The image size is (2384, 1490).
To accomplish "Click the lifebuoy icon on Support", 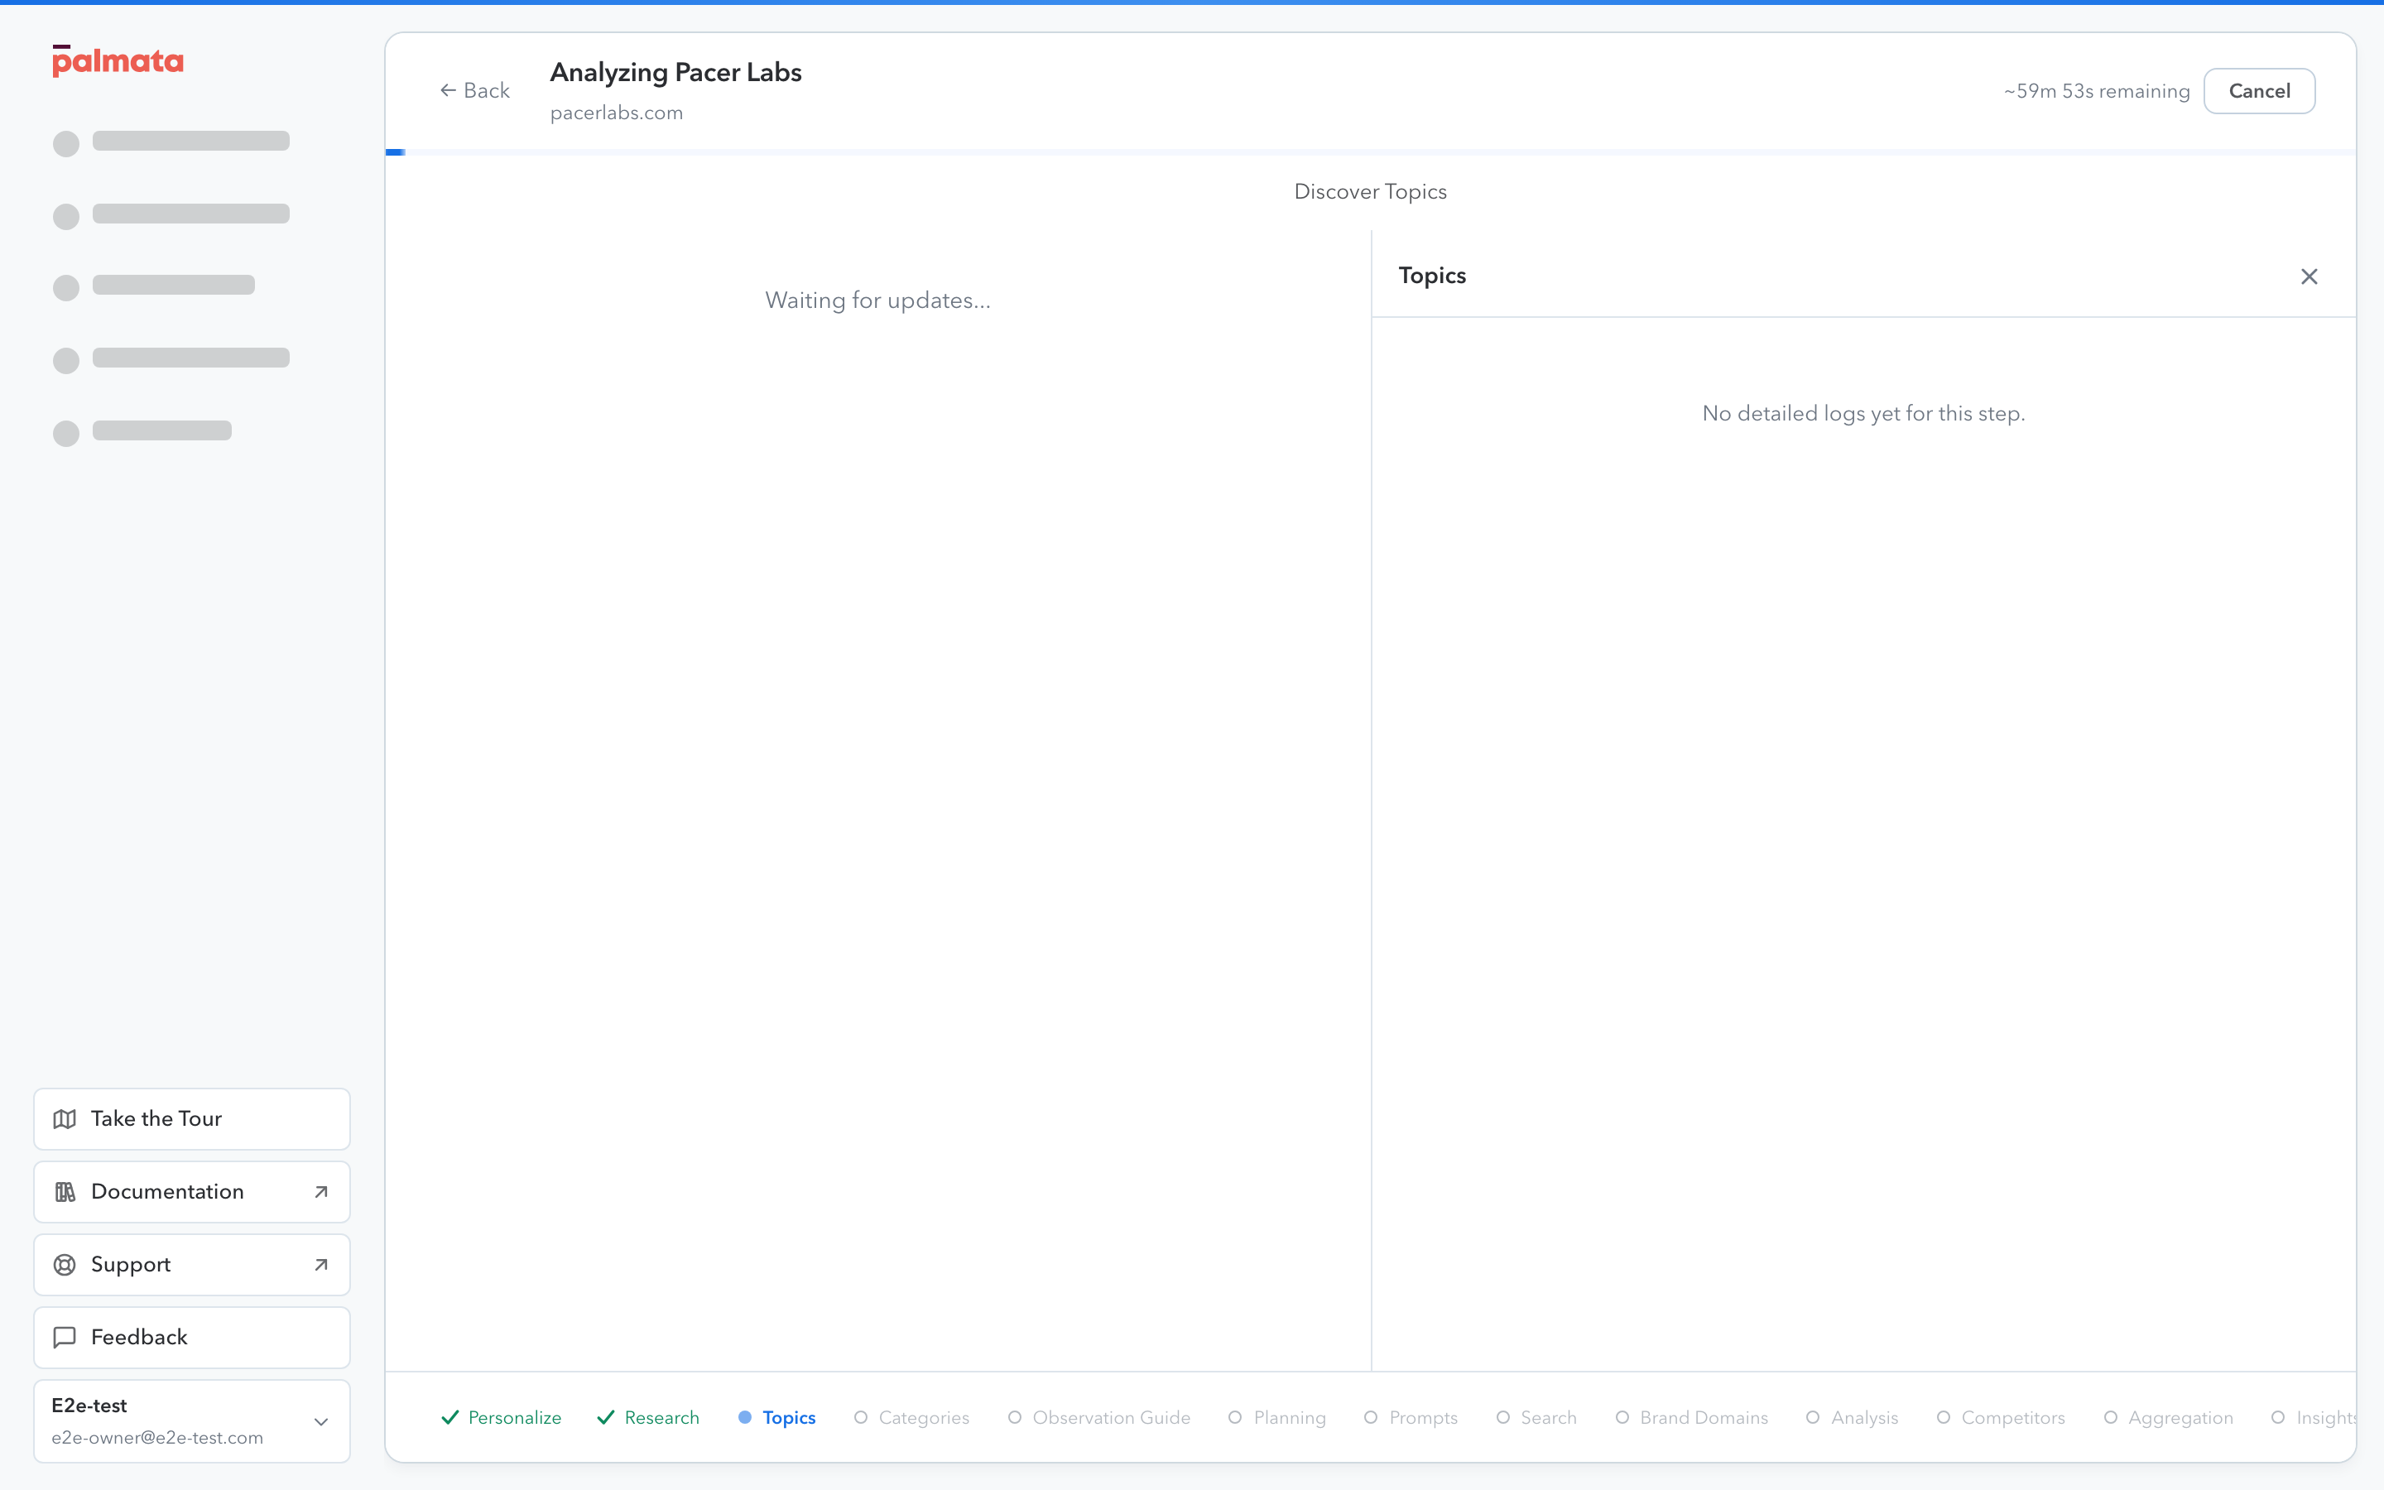I will [x=65, y=1264].
